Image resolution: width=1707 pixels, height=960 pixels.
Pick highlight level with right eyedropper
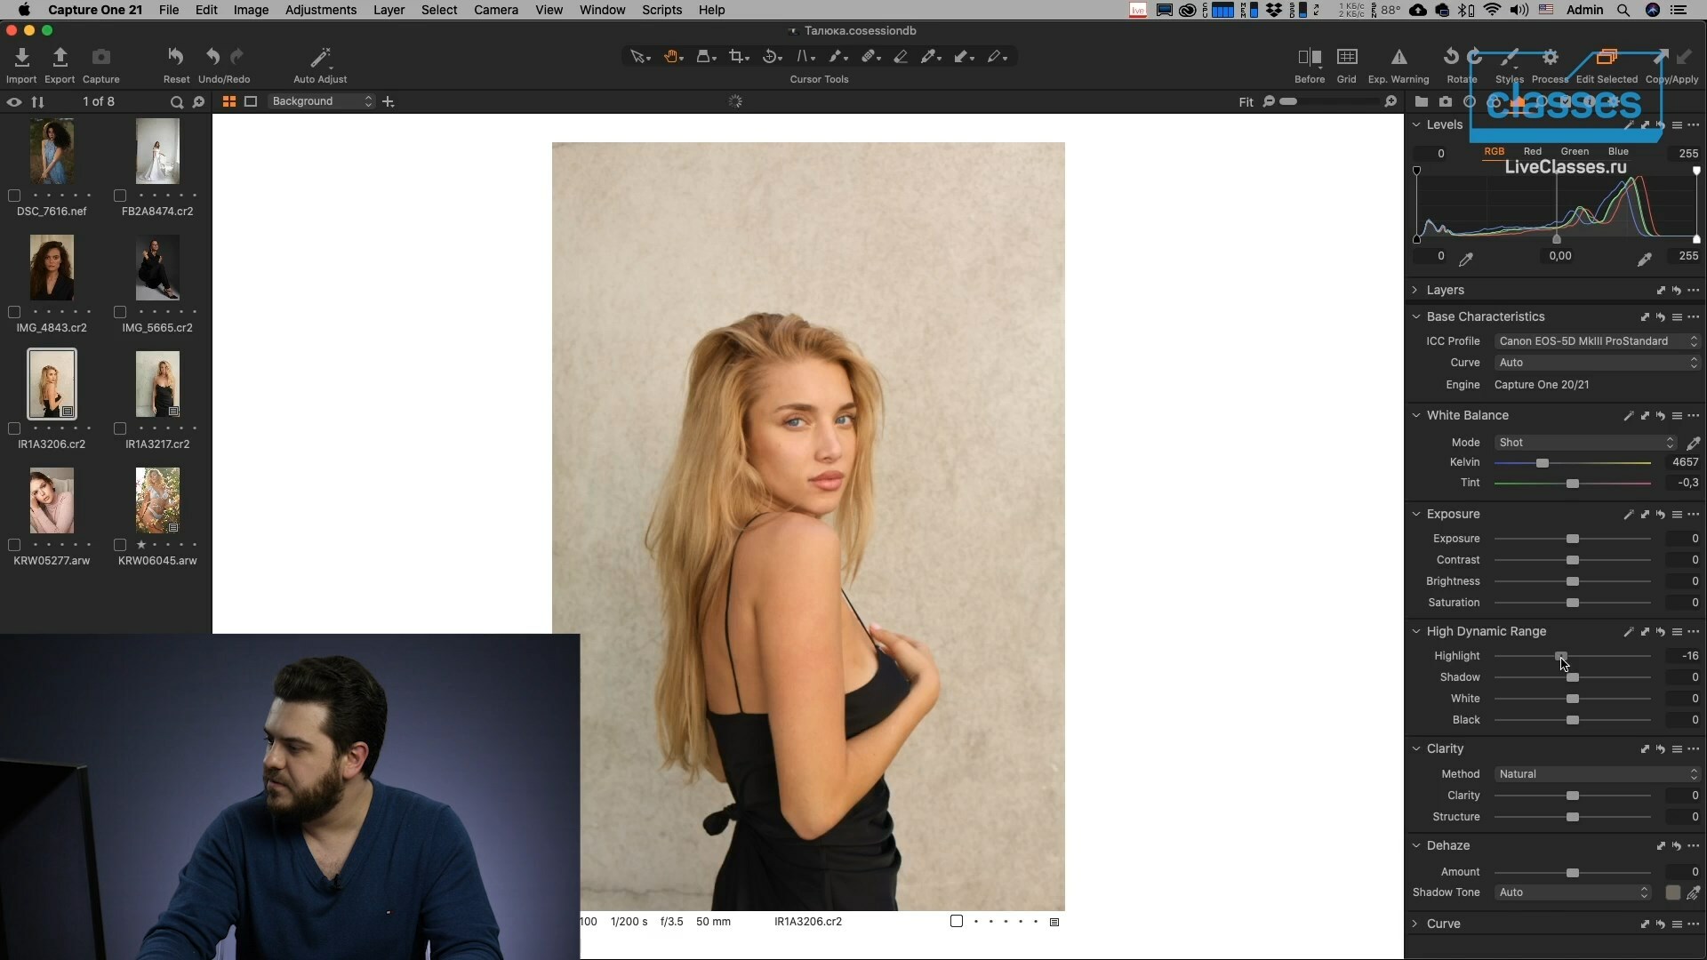click(1644, 259)
